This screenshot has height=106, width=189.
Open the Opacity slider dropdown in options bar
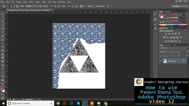coord(55,6)
